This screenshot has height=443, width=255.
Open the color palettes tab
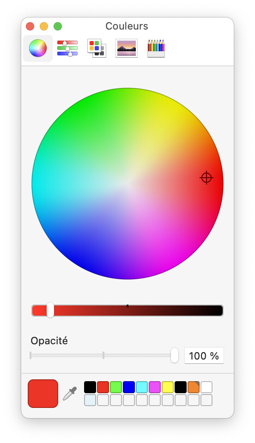97,48
